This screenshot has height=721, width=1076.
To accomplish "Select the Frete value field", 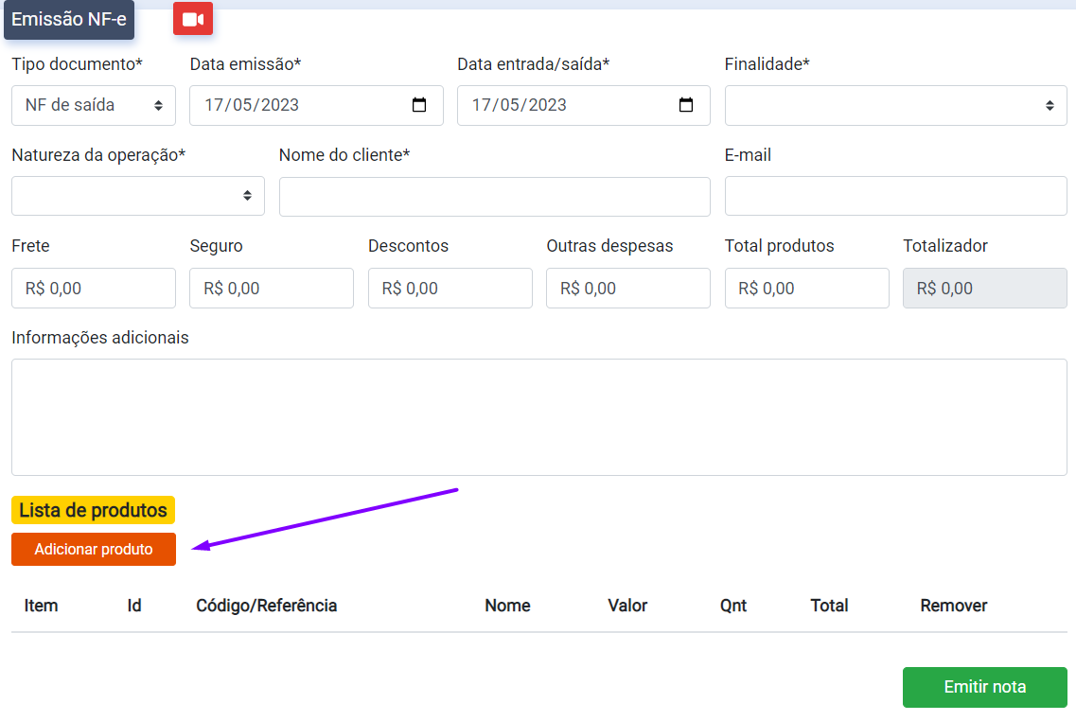I will (x=93, y=288).
